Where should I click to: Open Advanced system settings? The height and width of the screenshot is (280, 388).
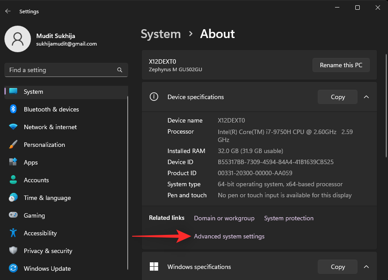pyautogui.click(x=229, y=236)
